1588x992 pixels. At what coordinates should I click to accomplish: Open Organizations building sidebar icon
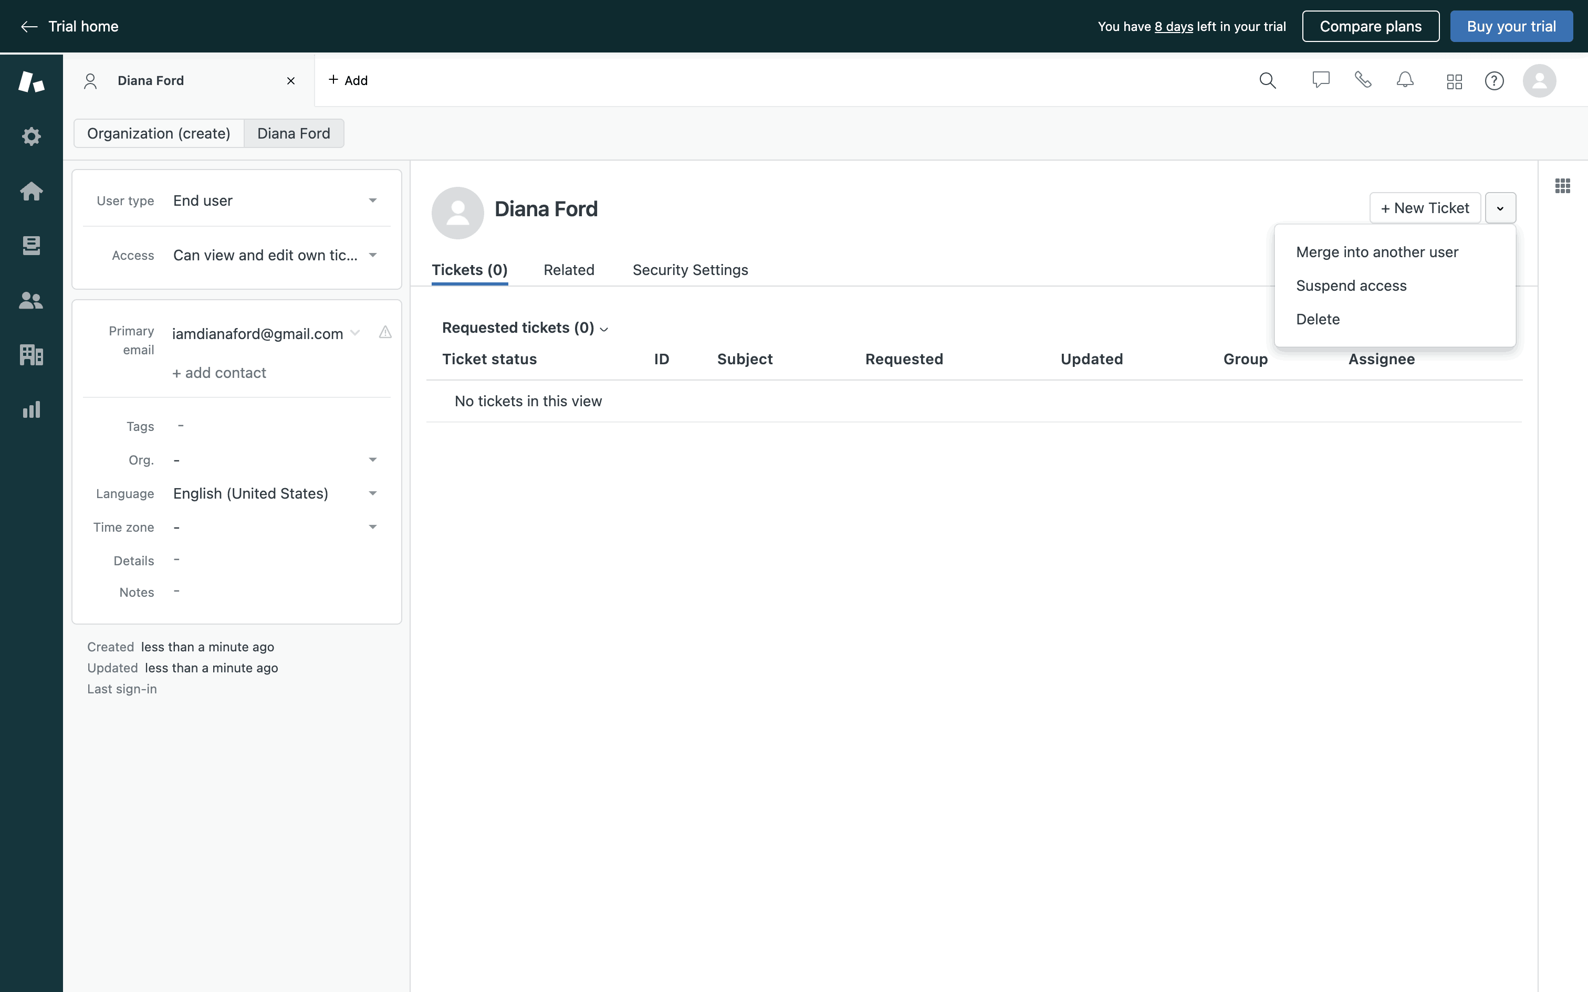pos(31,355)
